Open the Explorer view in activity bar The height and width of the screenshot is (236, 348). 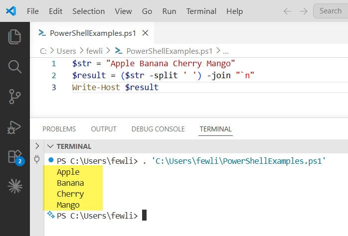(x=14, y=36)
